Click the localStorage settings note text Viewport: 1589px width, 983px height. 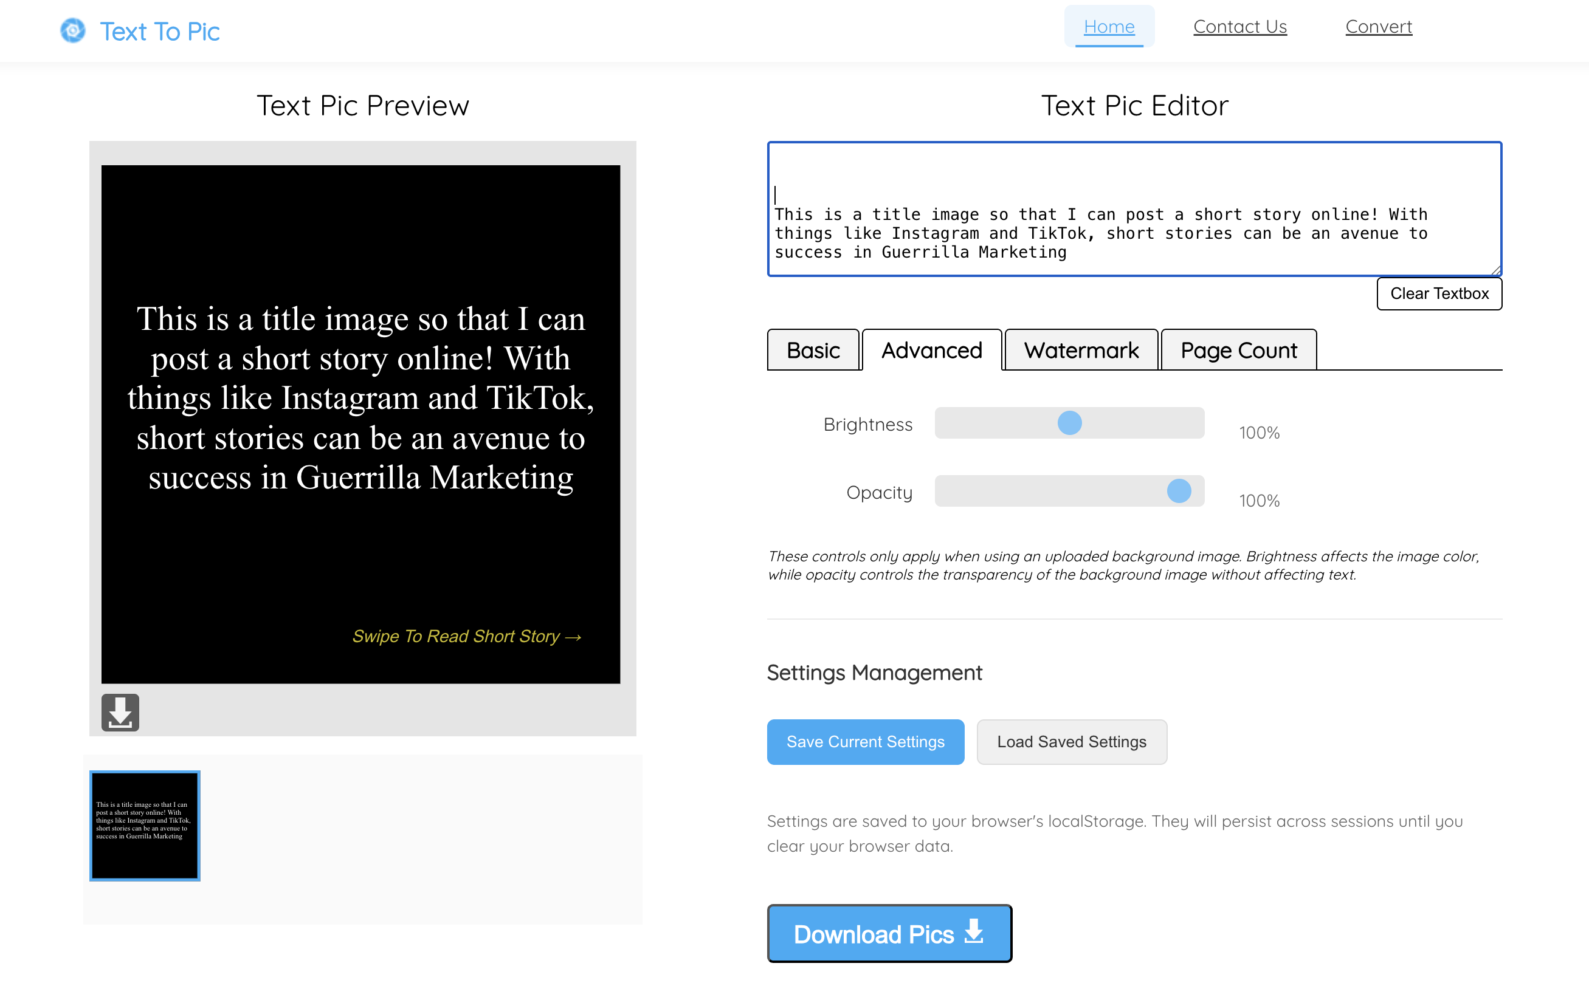click(x=1115, y=834)
